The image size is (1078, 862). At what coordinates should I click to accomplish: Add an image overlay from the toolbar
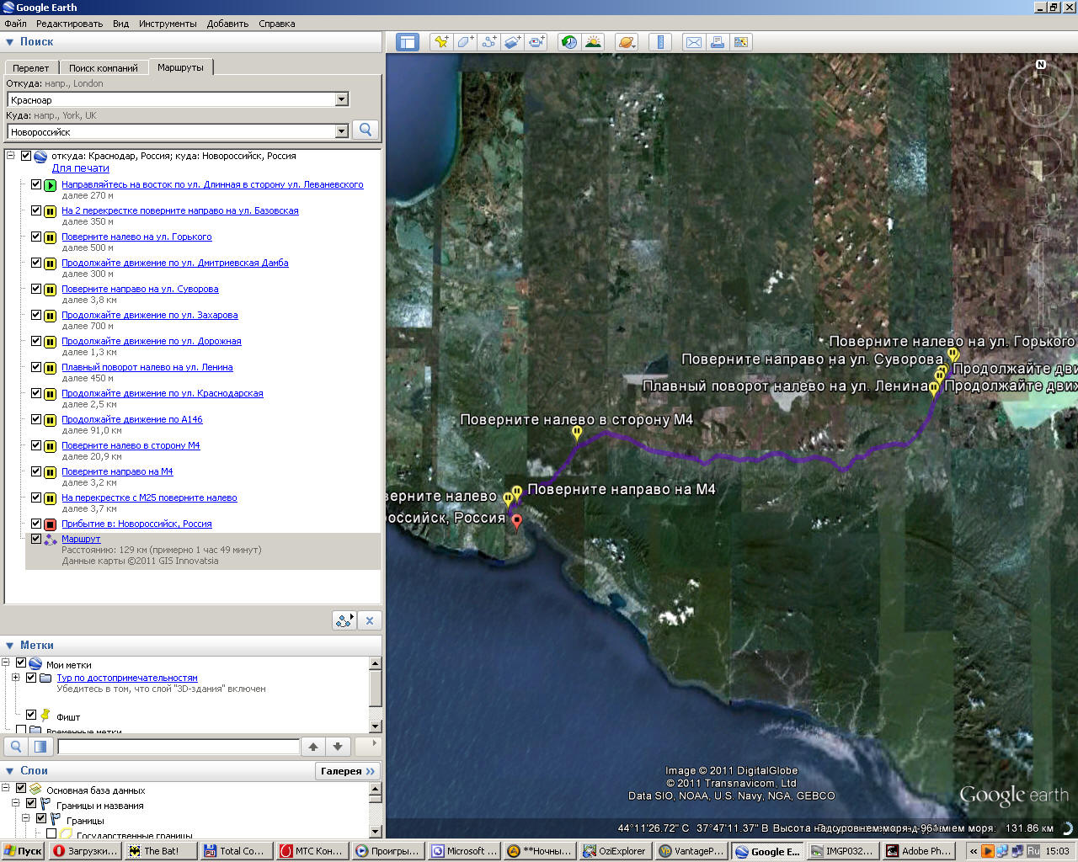click(512, 42)
